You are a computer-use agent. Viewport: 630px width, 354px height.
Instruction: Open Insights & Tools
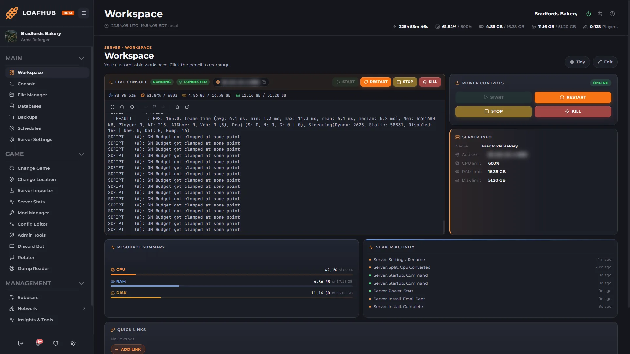[x=47, y=320]
